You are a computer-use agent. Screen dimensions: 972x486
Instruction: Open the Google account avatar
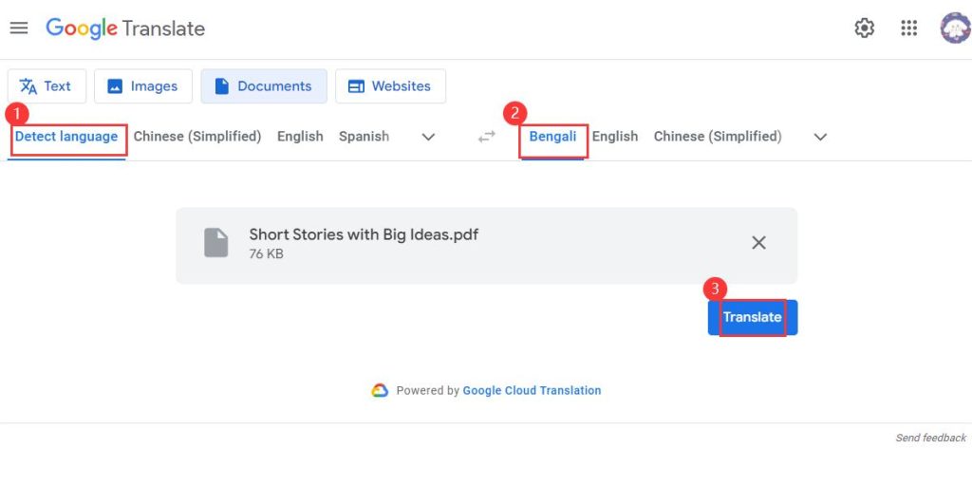coord(955,28)
